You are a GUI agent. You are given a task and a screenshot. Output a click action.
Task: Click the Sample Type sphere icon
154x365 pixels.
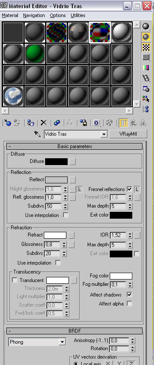[x=146, y=26]
